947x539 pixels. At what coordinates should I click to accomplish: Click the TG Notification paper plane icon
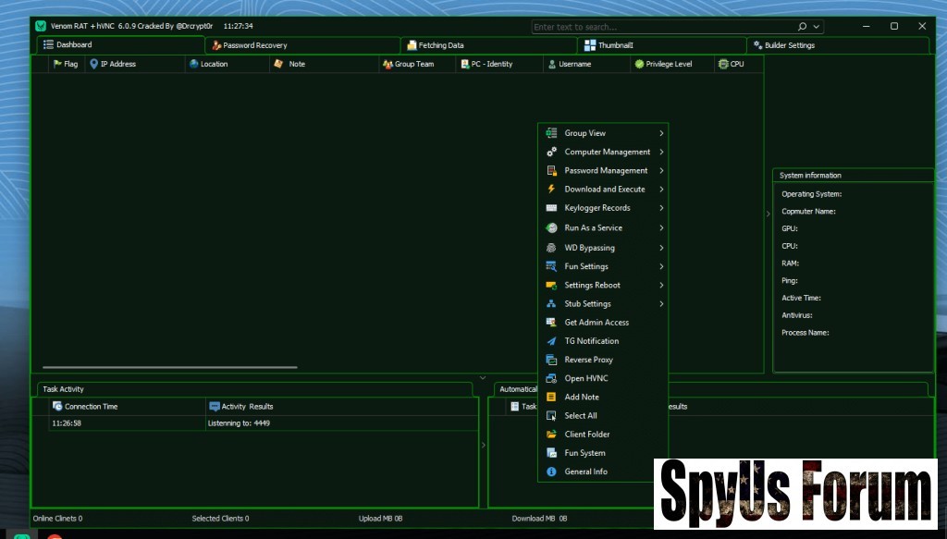click(x=551, y=341)
